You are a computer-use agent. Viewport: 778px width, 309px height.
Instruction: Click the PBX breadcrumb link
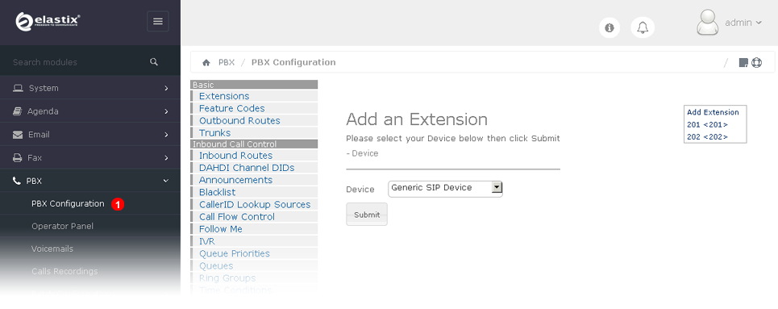(x=227, y=63)
